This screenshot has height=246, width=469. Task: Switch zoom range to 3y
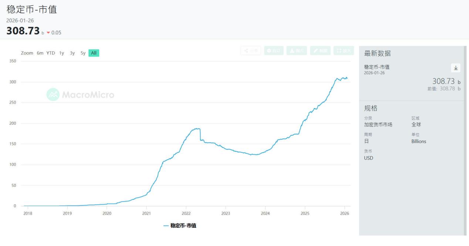(72, 53)
